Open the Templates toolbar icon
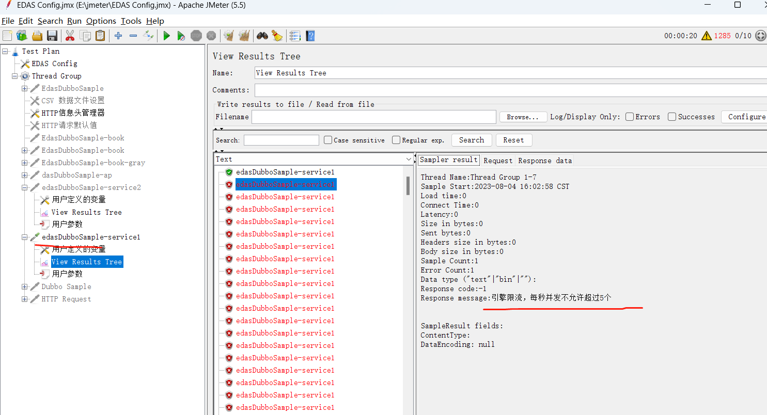 pos(22,36)
